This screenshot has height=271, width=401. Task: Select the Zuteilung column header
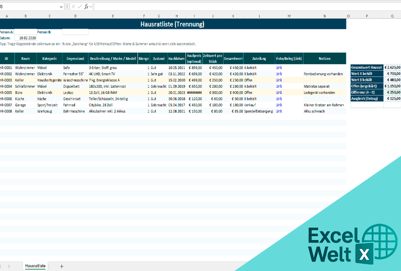pos(259,58)
